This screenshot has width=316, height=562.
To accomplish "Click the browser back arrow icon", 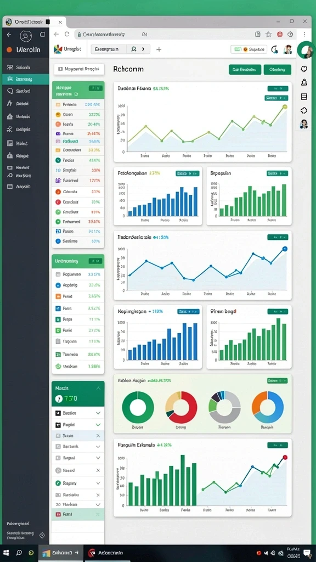I will 56,34.
